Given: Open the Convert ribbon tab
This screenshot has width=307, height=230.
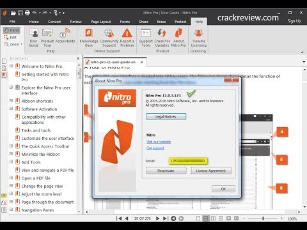Looking at the screenshot, I should click(x=54, y=22).
